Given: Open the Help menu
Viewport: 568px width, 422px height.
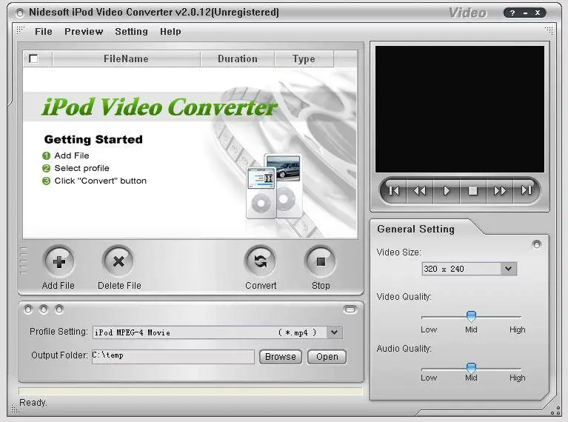Looking at the screenshot, I should (x=170, y=32).
